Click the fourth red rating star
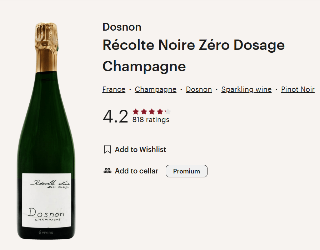The image size is (320, 250). (160, 112)
